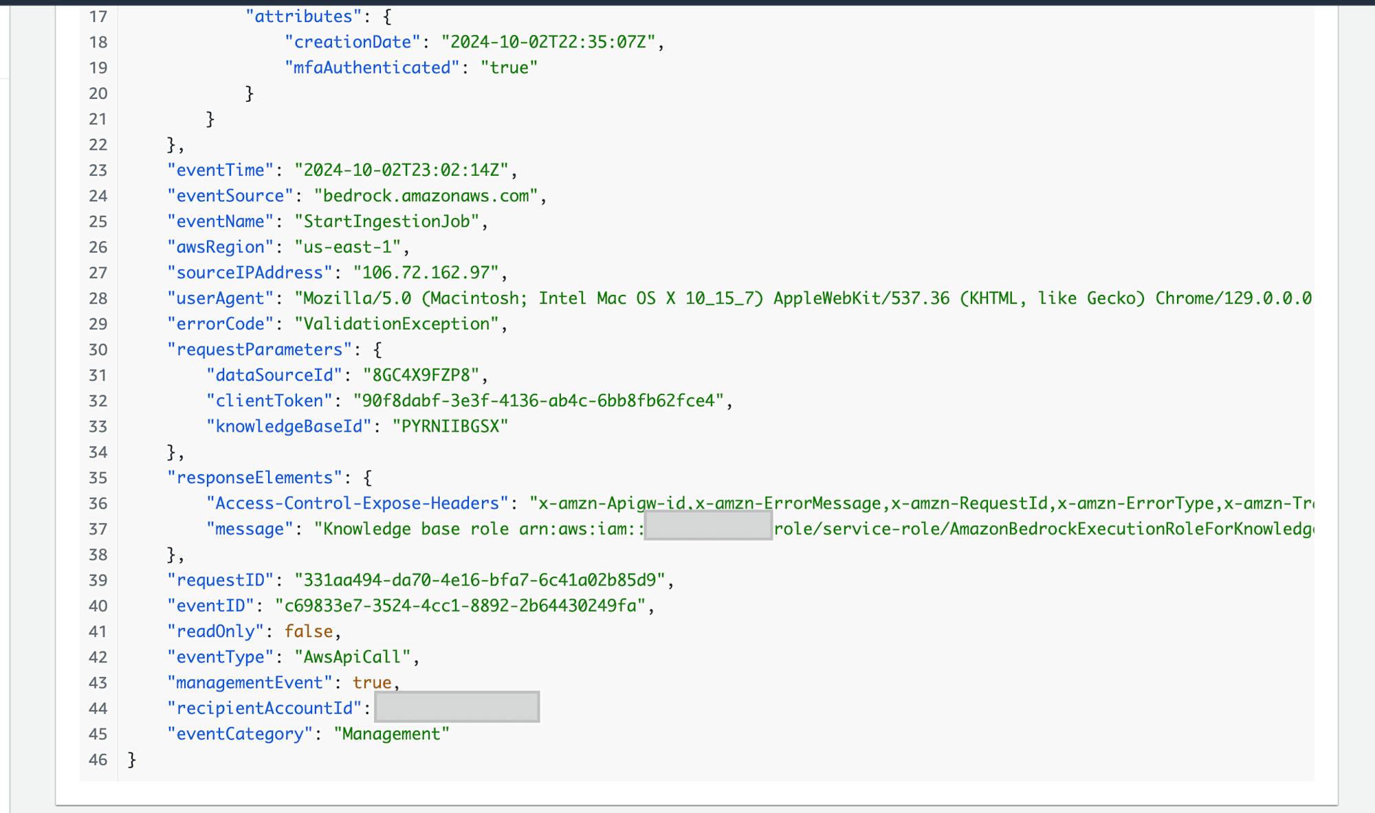Click the sourceIPAddress value "106.72.162.97"
The width and height of the screenshot is (1375, 813).
[426, 273]
